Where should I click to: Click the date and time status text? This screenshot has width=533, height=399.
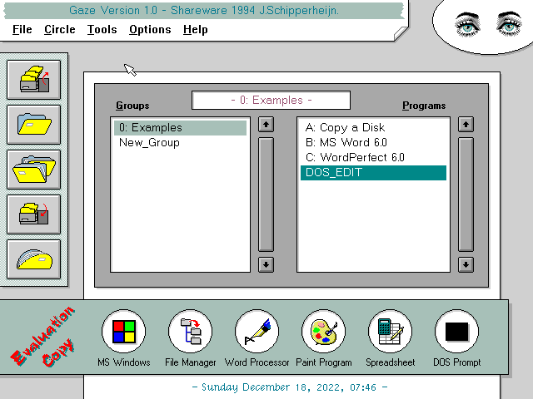click(289, 387)
